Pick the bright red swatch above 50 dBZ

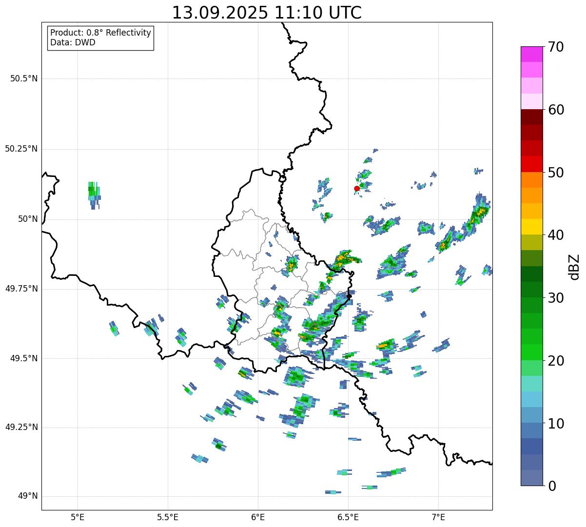tap(531, 164)
